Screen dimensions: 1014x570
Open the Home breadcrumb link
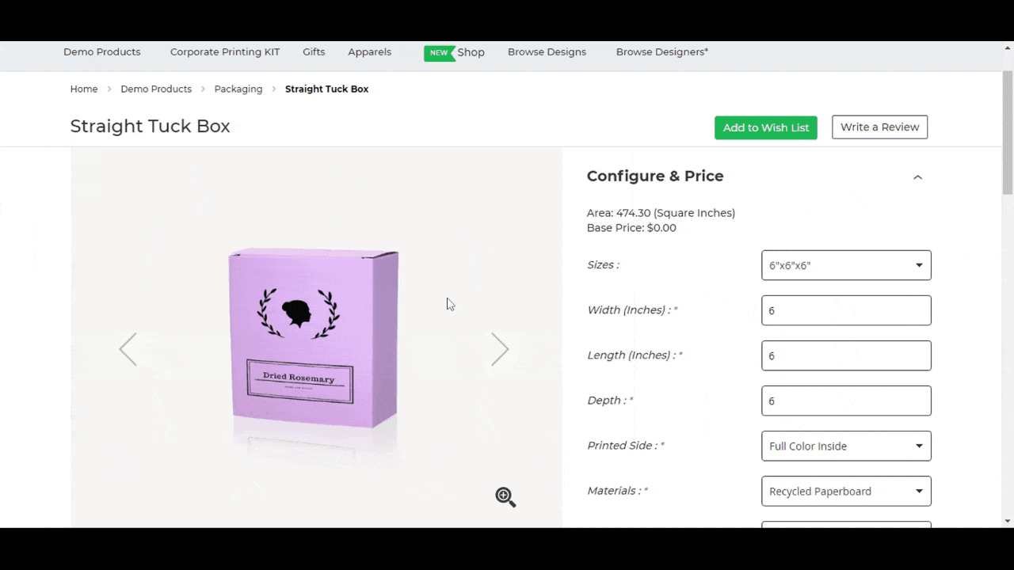(x=84, y=89)
